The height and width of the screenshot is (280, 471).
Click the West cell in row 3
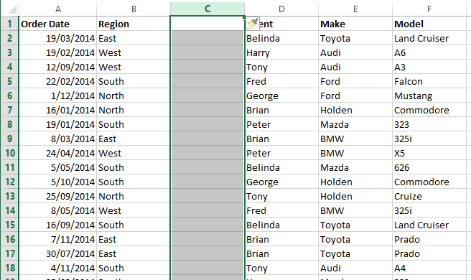click(134, 52)
